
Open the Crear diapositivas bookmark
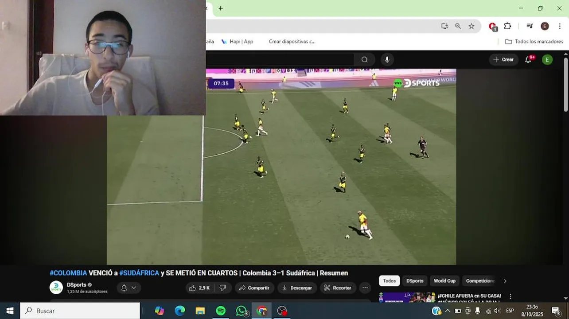(x=292, y=42)
